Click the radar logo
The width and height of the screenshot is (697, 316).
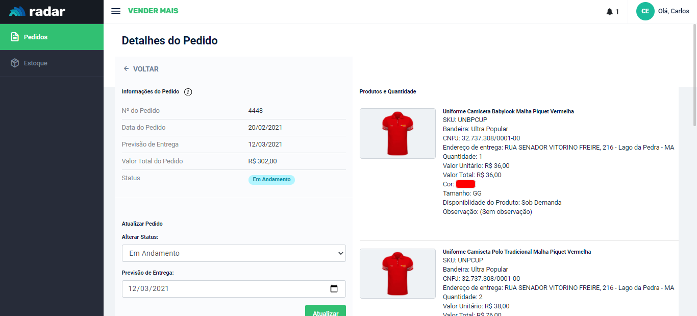pos(38,11)
